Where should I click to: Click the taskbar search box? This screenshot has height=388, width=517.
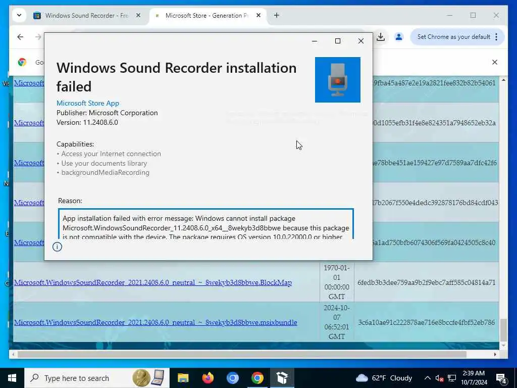tap(97, 378)
